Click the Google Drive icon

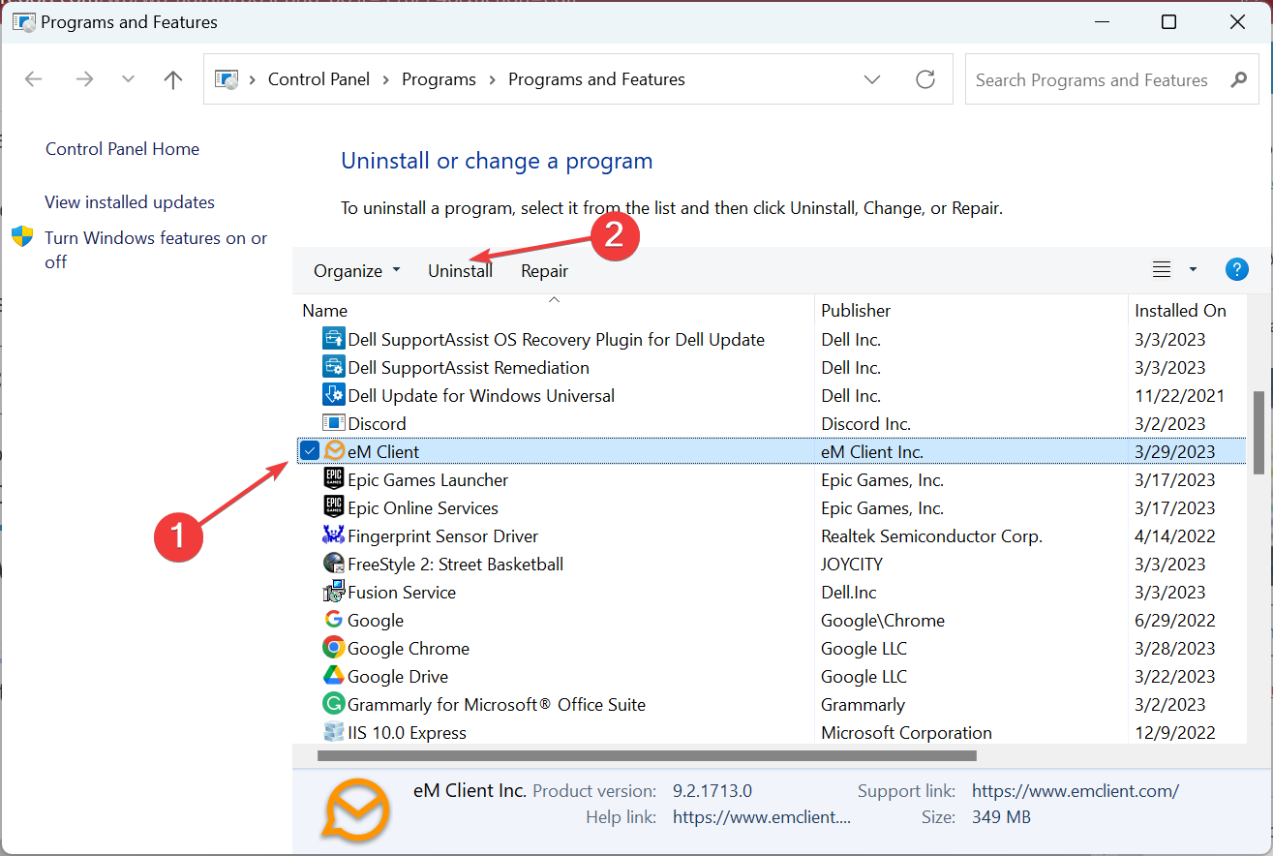click(334, 676)
